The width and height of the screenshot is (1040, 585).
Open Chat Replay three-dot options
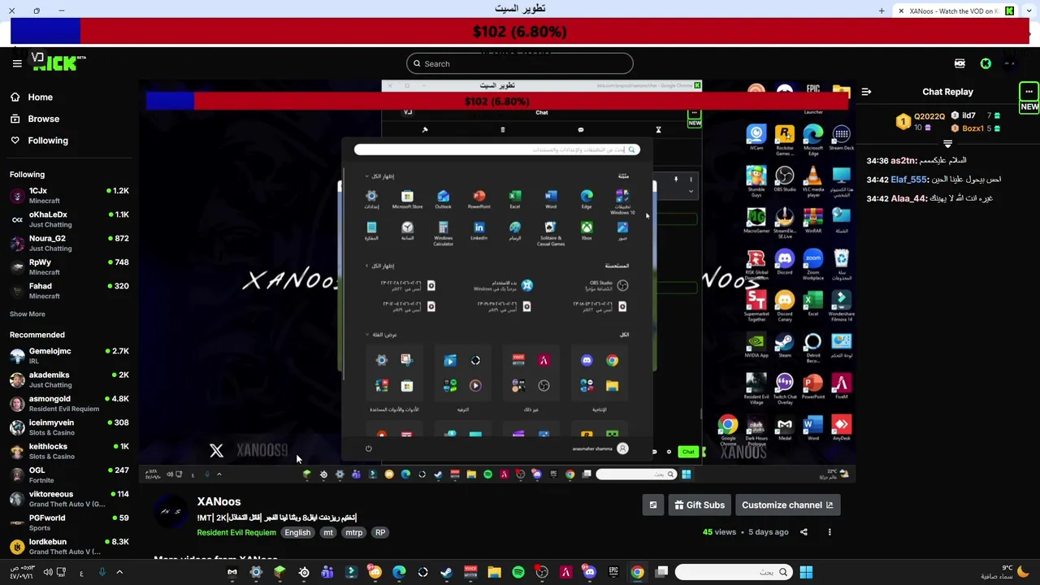[1029, 92]
